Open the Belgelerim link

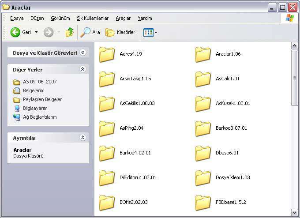point(34,90)
